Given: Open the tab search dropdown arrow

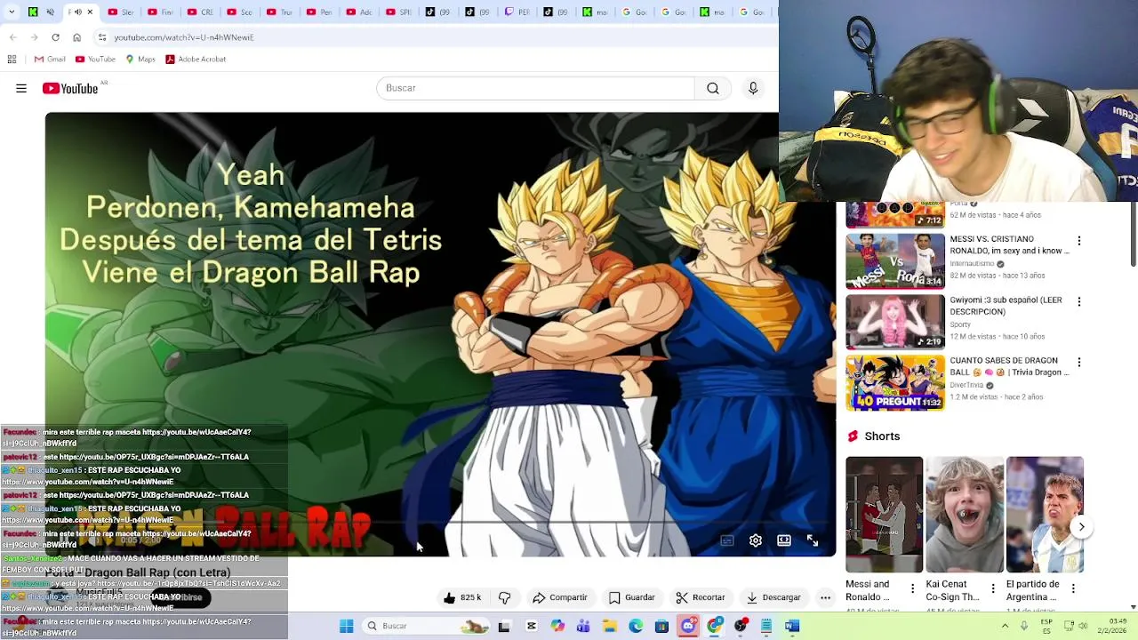Looking at the screenshot, I should click(x=12, y=12).
